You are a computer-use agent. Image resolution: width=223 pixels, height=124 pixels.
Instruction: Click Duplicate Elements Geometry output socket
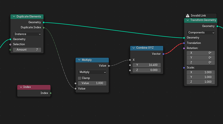(x=44, y=23)
